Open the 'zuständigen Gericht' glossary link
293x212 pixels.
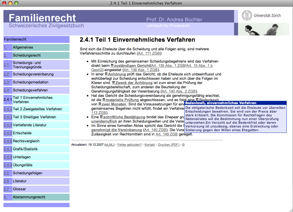(x=132, y=65)
